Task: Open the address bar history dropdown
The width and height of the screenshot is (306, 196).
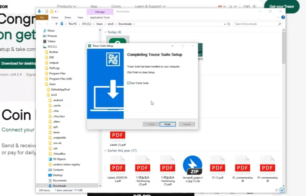Action: click(225, 24)
